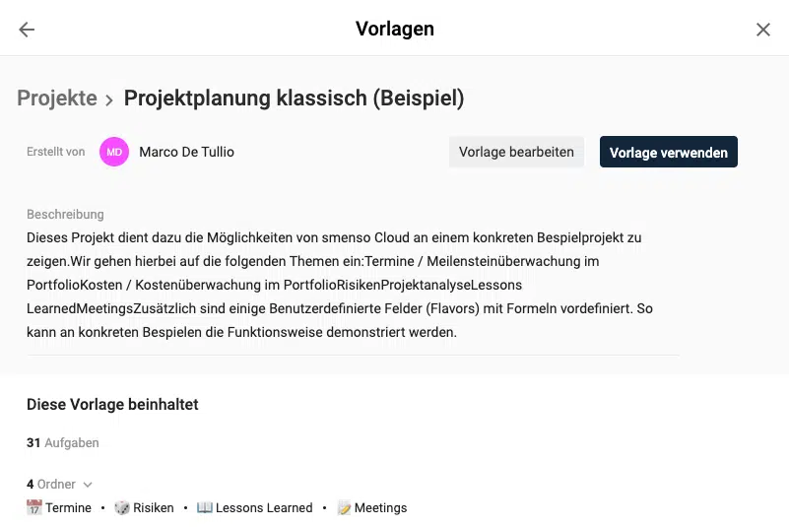Open the Projekte breadcrumb link
This screenshot has width=789, height=527.
tap(57, 98)
